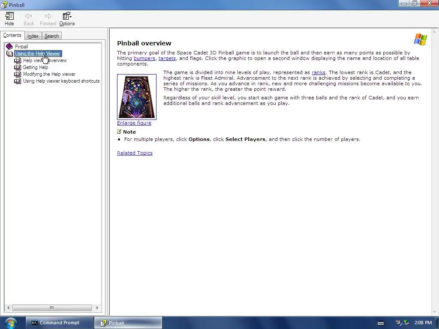439x329 pixels.
Task: Close the Pinball help window
Action: click(x=429, y=3)
